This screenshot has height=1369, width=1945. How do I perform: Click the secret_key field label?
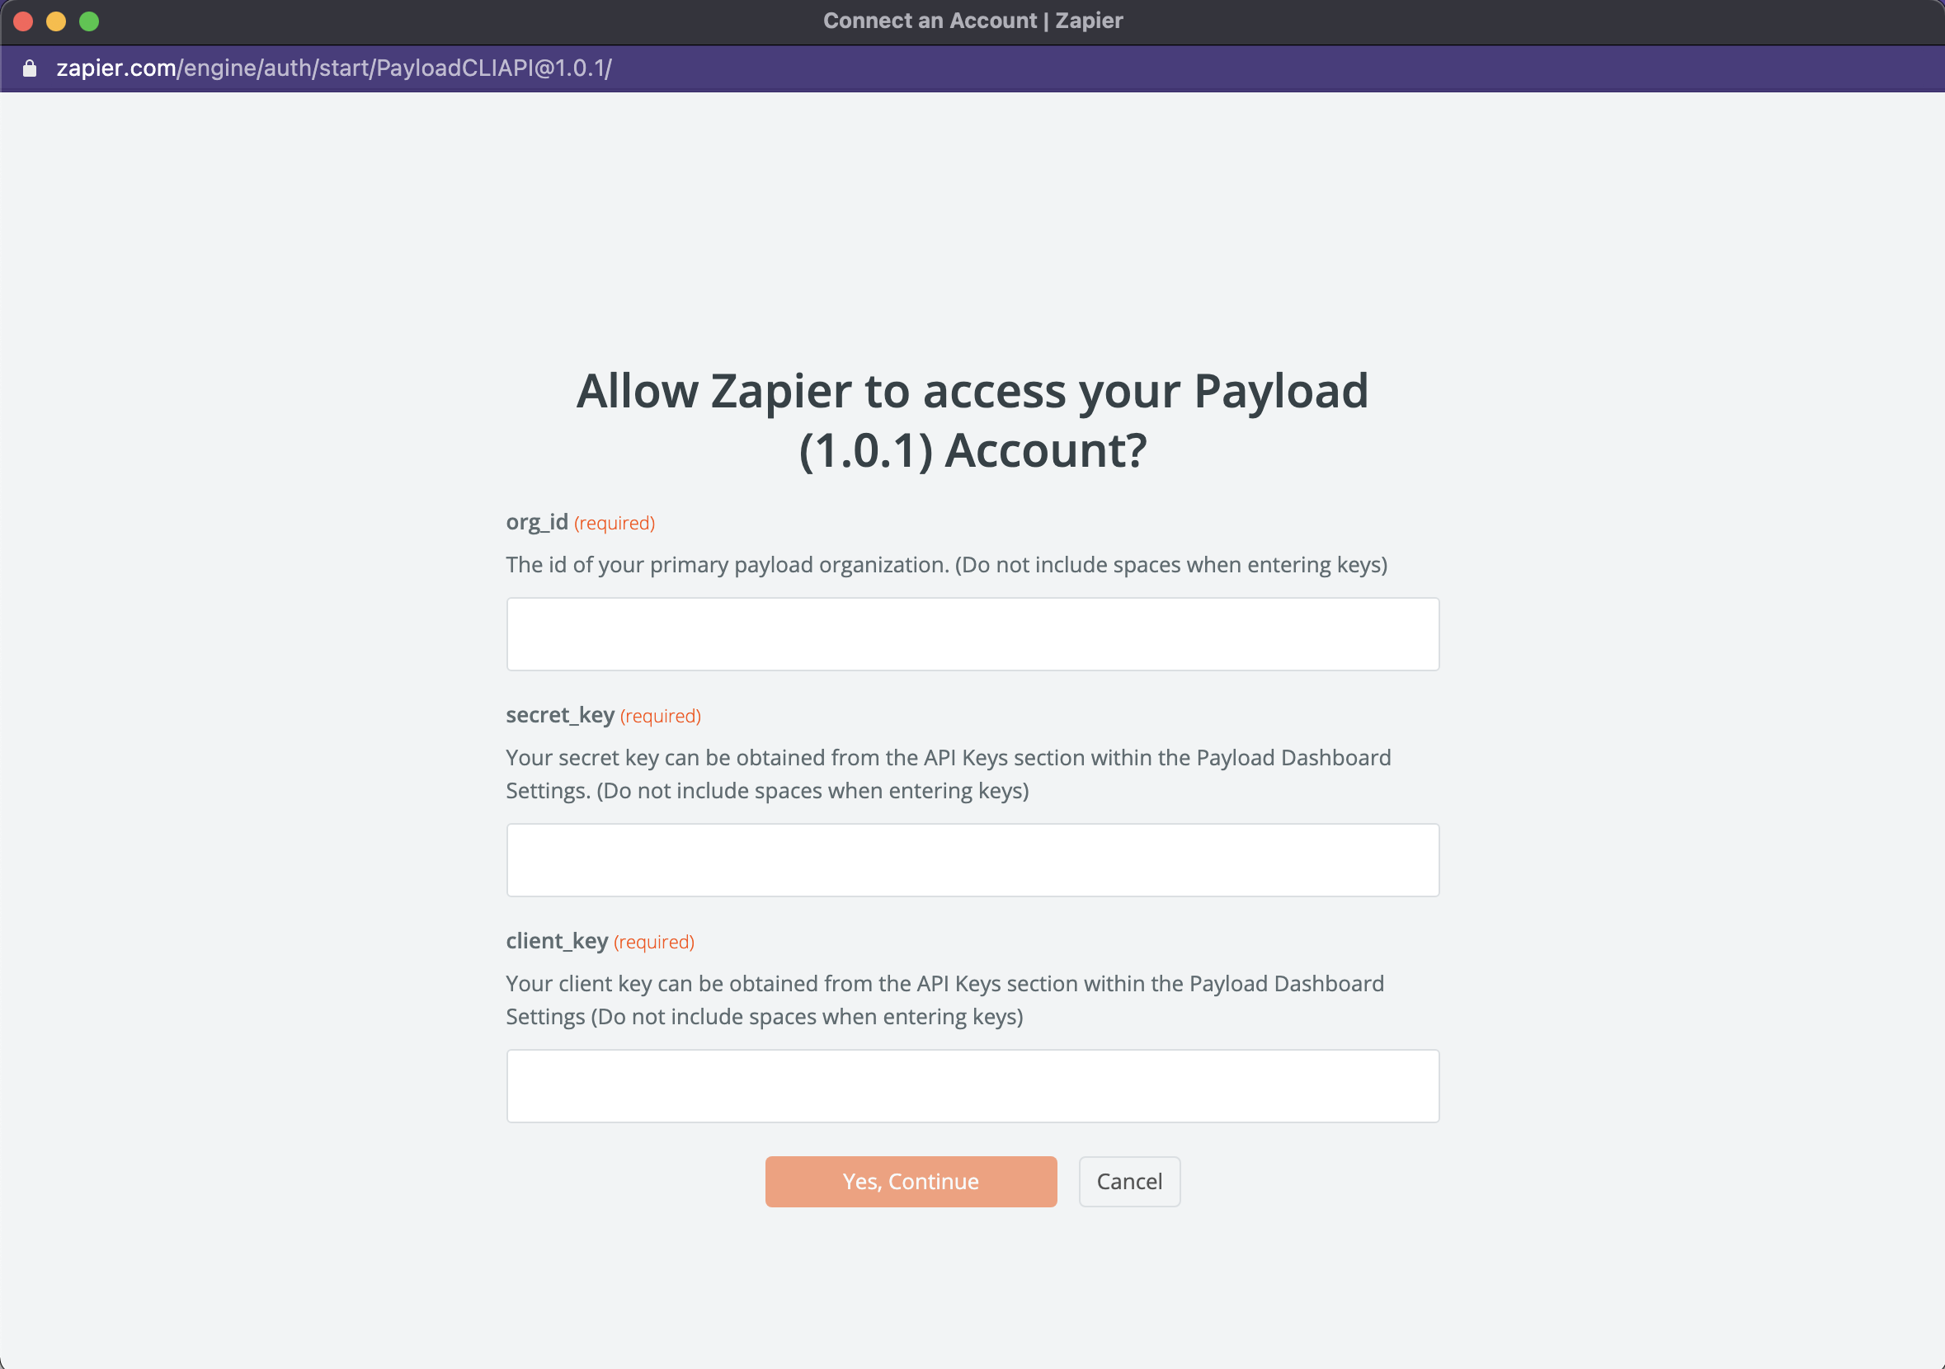pyautogui.click(x=560, y=715)
